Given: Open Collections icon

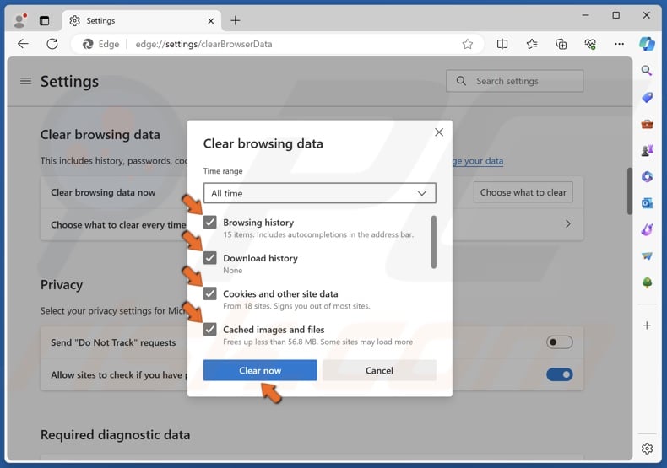Looking at the screenshot, I should (561, 44).
